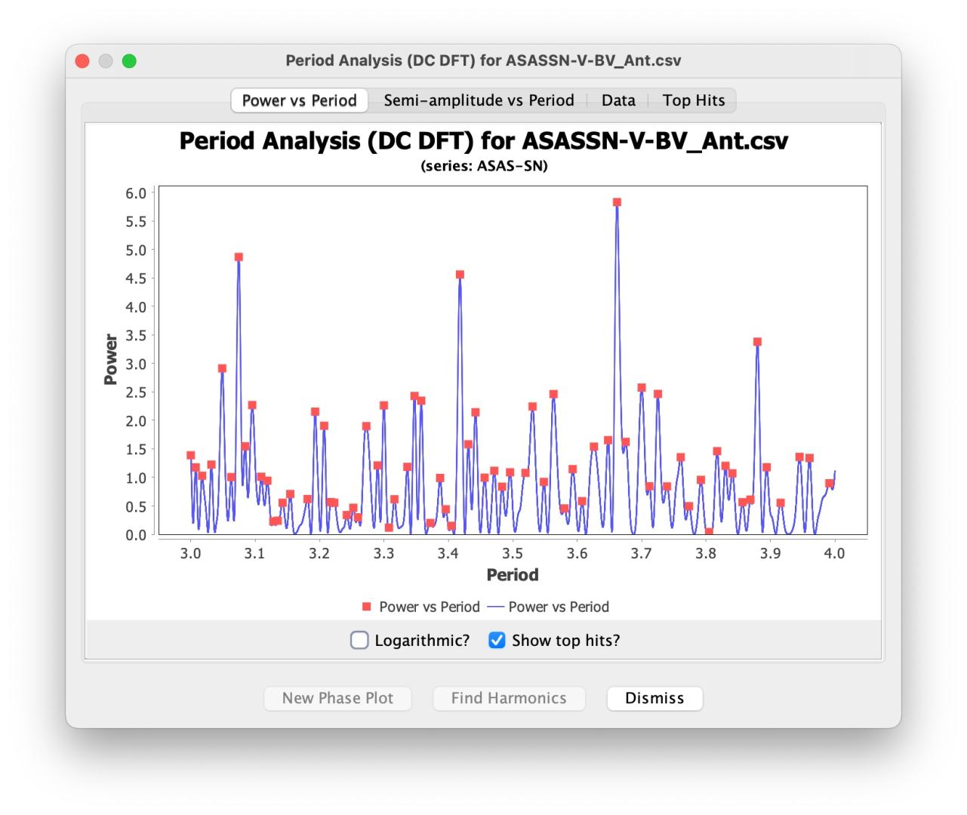The width and height of the screenshot is (967, 815).
Task: Enable the Logarithmic checkbox
Action: (x=360, y=641)
